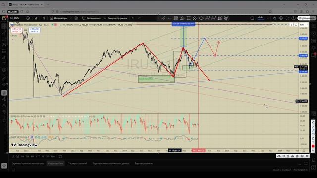This screenshot has width=317, height=178.
Task: Select the YTD date range
Action: click(38, 156)
